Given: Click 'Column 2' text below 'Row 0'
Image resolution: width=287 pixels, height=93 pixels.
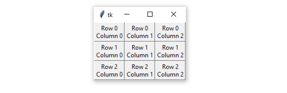Looking at the screenshot, I should pyautogui.click(x=170, y=36).
